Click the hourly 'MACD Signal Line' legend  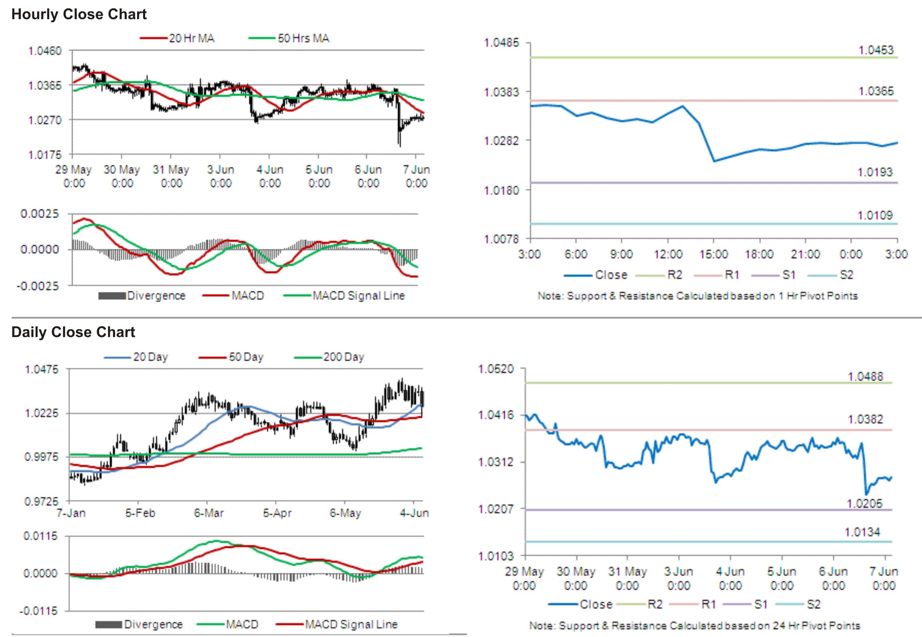pyautogui.click(x=344, y=296)
